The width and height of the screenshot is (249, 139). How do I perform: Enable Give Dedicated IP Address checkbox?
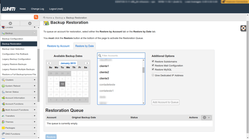(x=153, y=75)
